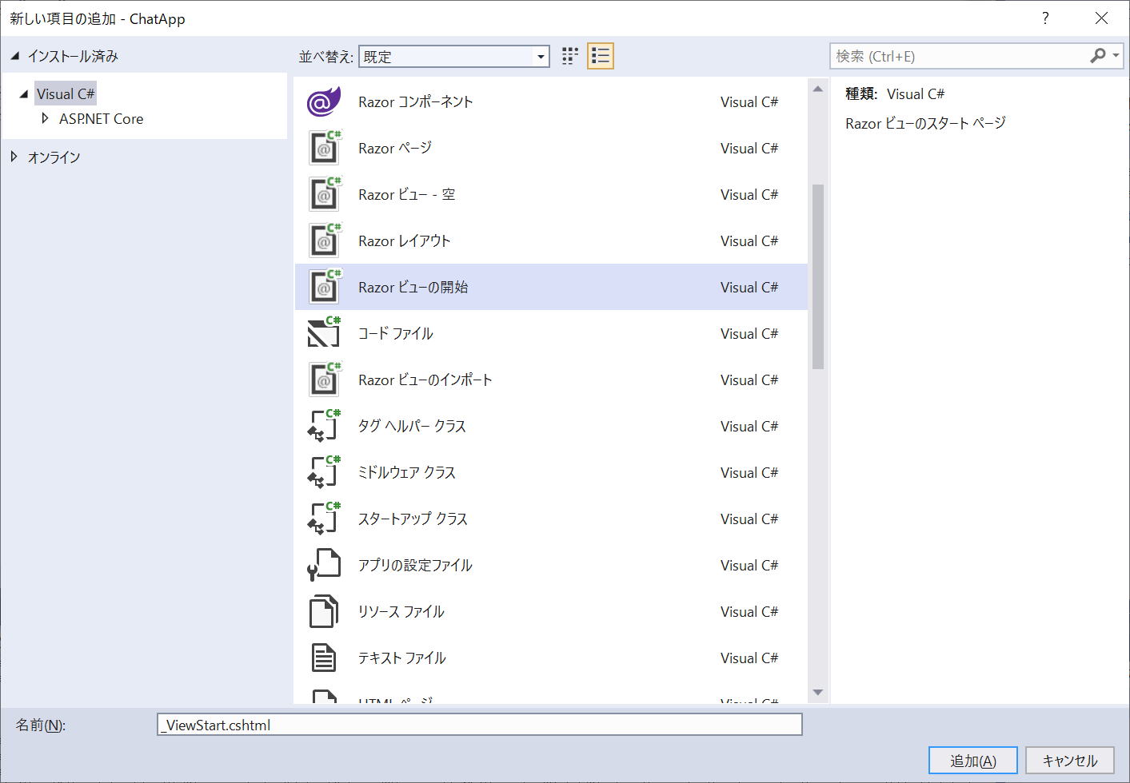
Task: Select the スタートアップ クラス item text
Action: click(413, 519)
